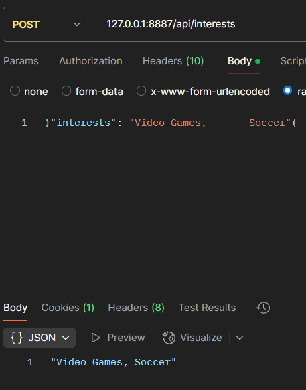Open the request Headers (10) tab
The image size is (306, 390).
[173, 61]
